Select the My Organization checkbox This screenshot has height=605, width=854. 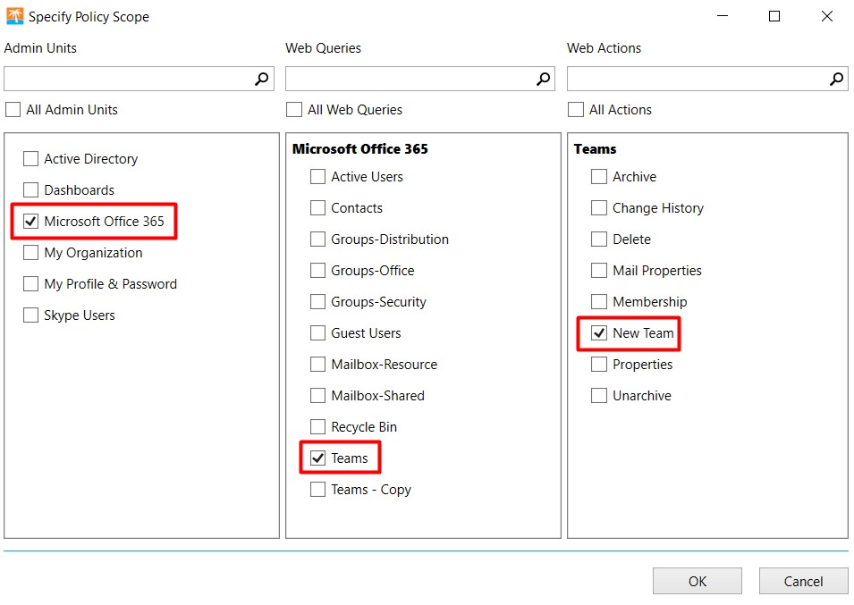31,252
